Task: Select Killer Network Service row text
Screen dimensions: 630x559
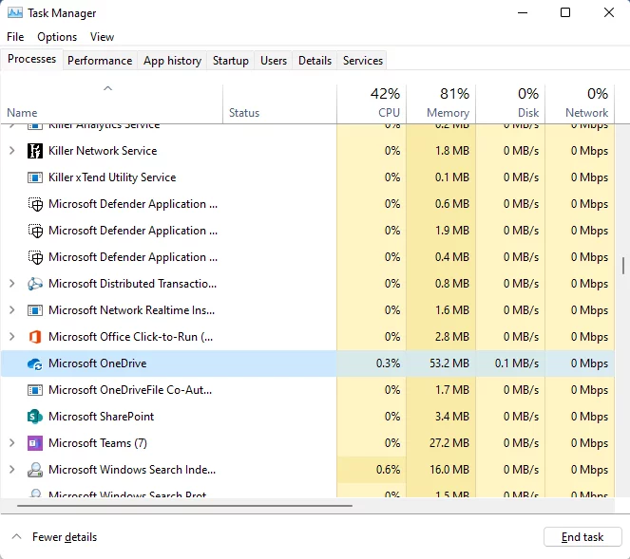Action: click(x=103, y=151)
